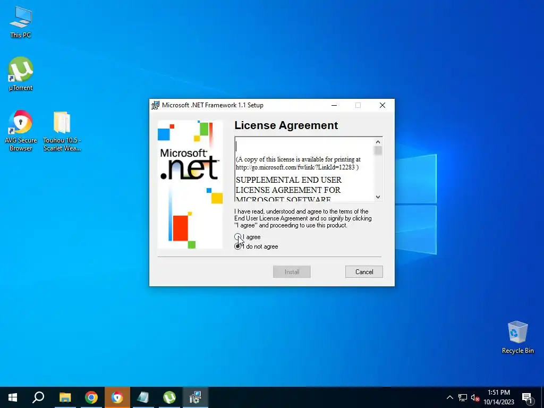Click the license text scrollbar thumb
544x408 pixels.
[378, 150]
